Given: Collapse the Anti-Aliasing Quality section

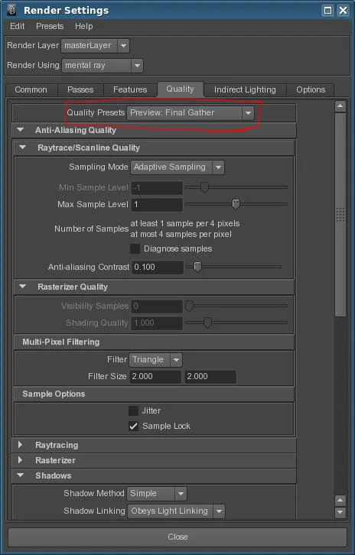Looking at the screenshot, I should pyautogui.click(x=21, y=130).
